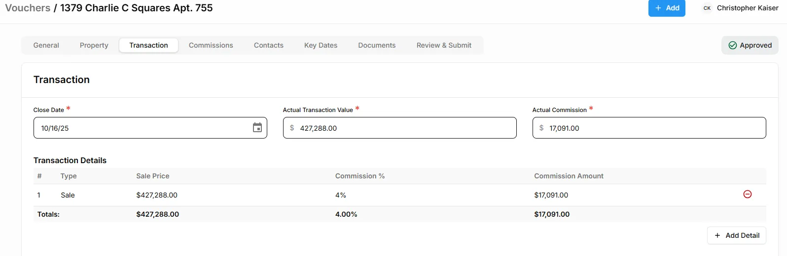The image size is (787, 256).
Task: Switch to the General tab
Action: tap(46, 45)
